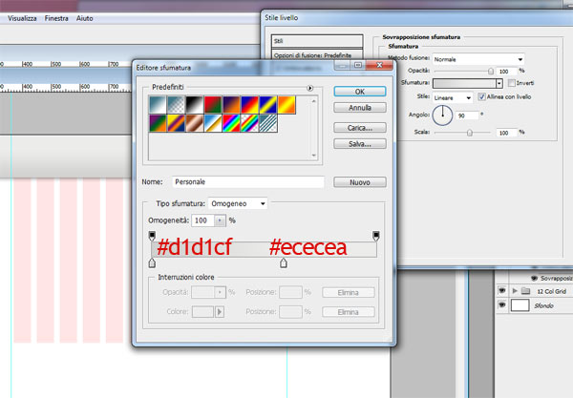Open the Aiuto menu
Image resolution: width=573 pixels, height=398 pixels.
coord(84,18)
